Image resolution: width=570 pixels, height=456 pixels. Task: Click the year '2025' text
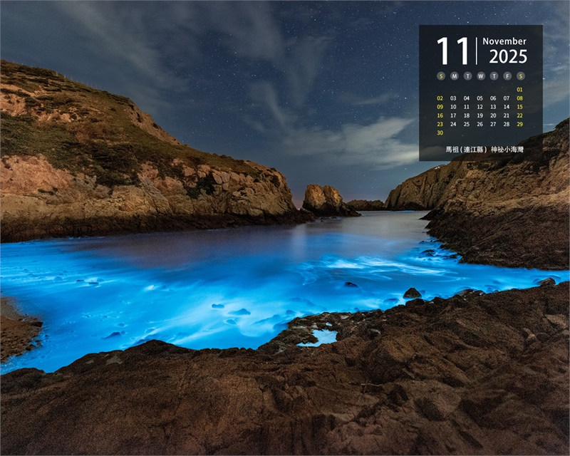click(504, 57)
